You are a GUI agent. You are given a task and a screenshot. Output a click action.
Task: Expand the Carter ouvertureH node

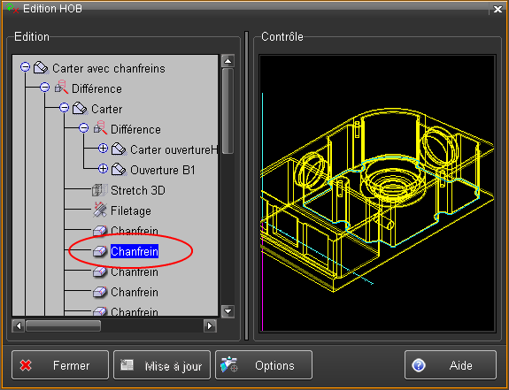(x=103, y=149)
